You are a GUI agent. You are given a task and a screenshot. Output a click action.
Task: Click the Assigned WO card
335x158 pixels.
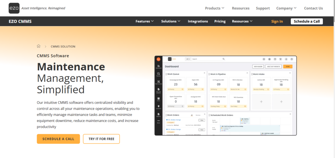coord(196,101)
